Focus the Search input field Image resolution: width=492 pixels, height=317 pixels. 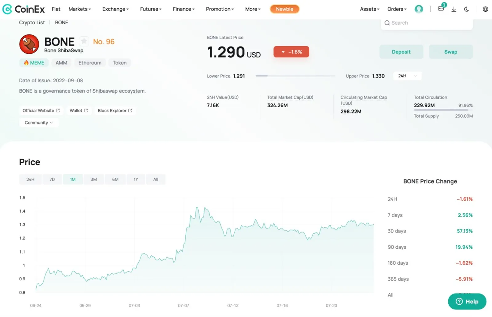coord(427,23)
